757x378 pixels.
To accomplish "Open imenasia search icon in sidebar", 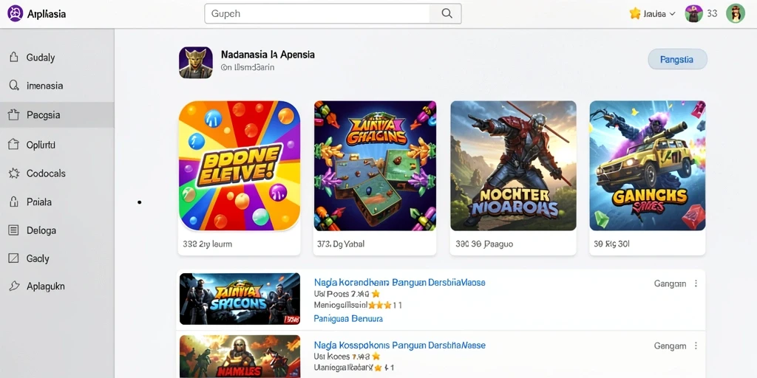I will tap(14, 86).
